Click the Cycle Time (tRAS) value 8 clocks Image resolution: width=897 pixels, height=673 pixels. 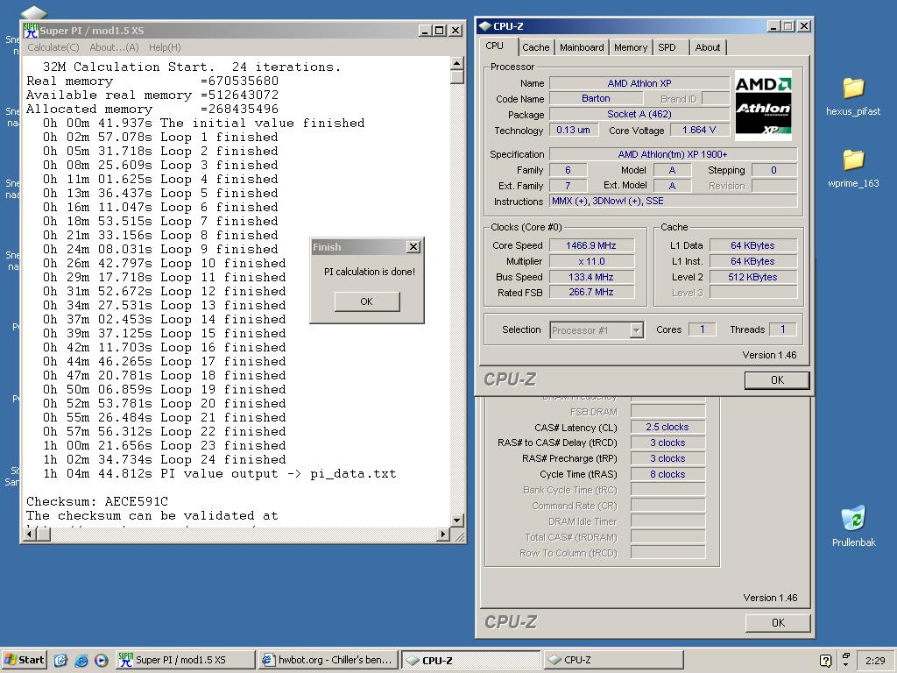pos(667,474)
